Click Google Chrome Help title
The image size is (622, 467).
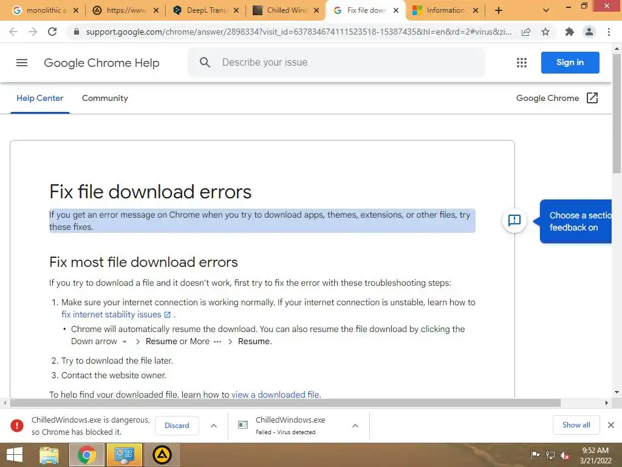101,63
